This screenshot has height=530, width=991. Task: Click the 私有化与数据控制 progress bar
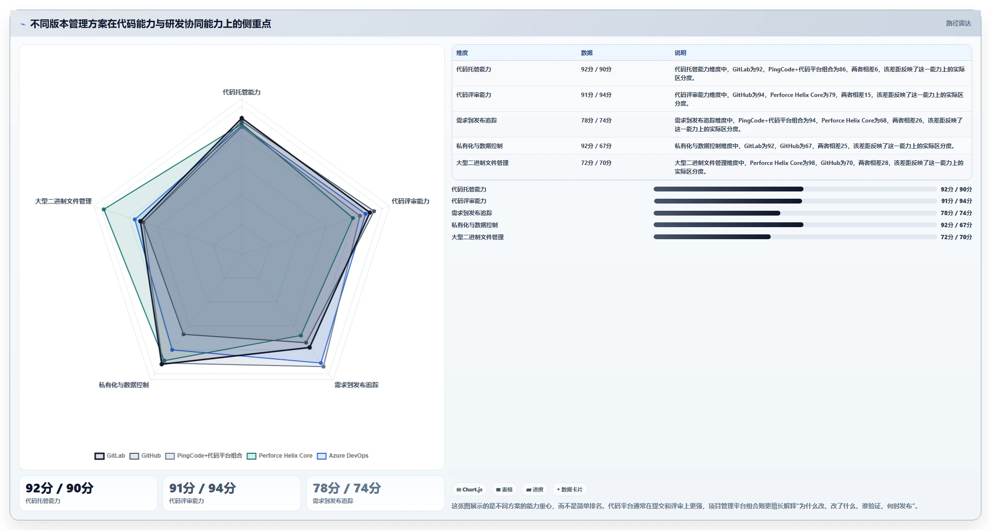pos(795,225)
